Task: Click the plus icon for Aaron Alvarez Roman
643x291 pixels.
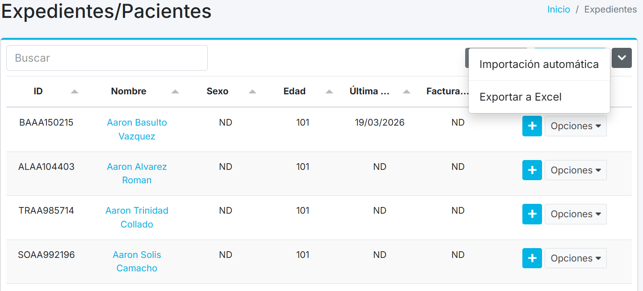Action: (532, 170)
